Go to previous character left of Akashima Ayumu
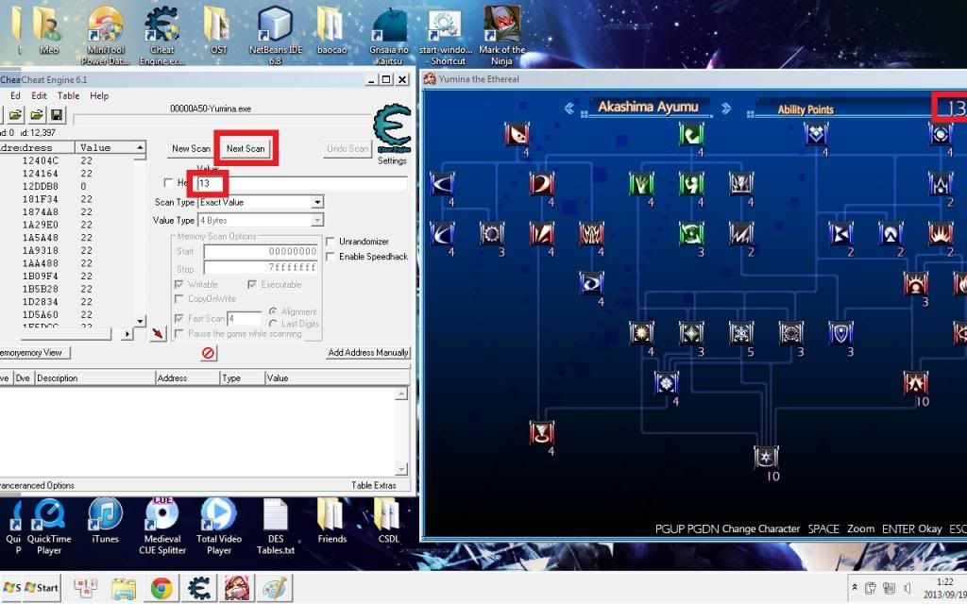The height and width of the screenshot is (604, 967). click(569, 109)
